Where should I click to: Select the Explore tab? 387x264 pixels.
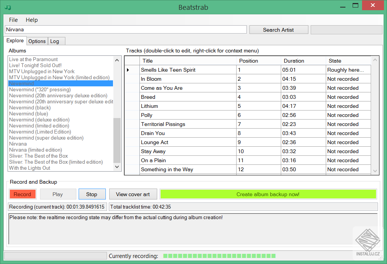coord(15,41)
